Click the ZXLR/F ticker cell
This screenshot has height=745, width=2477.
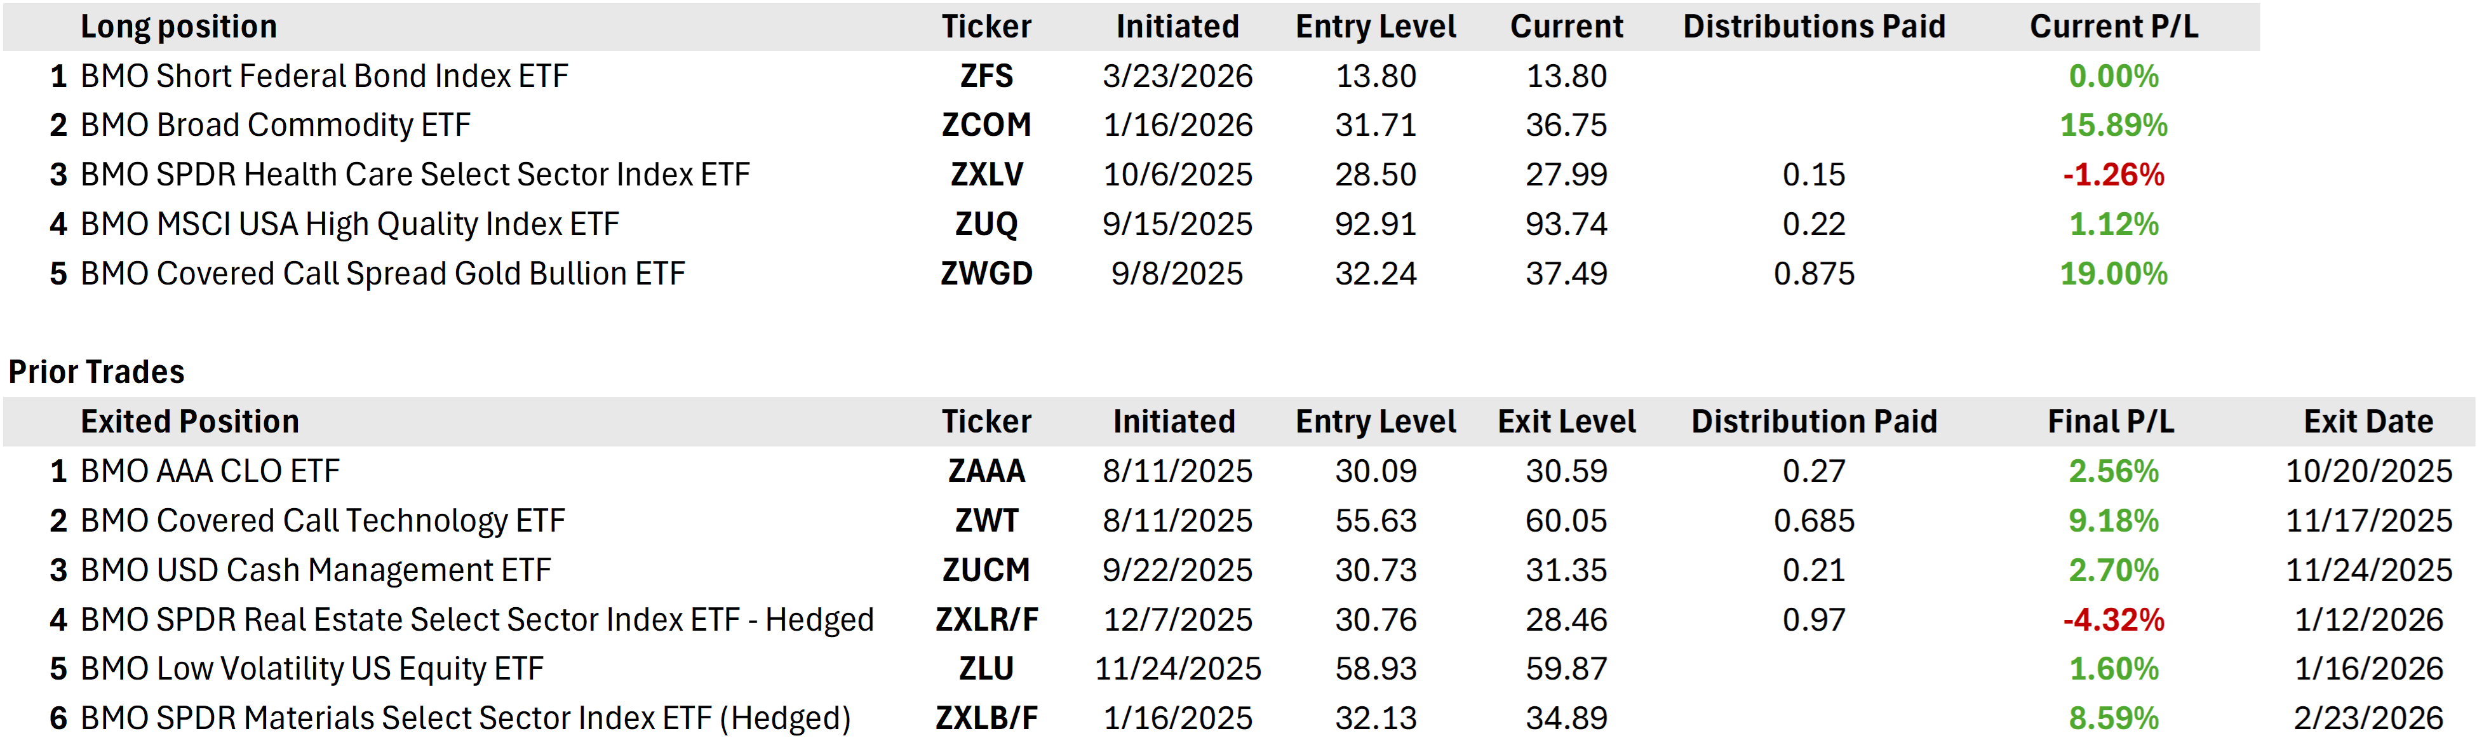coord(986,620)
